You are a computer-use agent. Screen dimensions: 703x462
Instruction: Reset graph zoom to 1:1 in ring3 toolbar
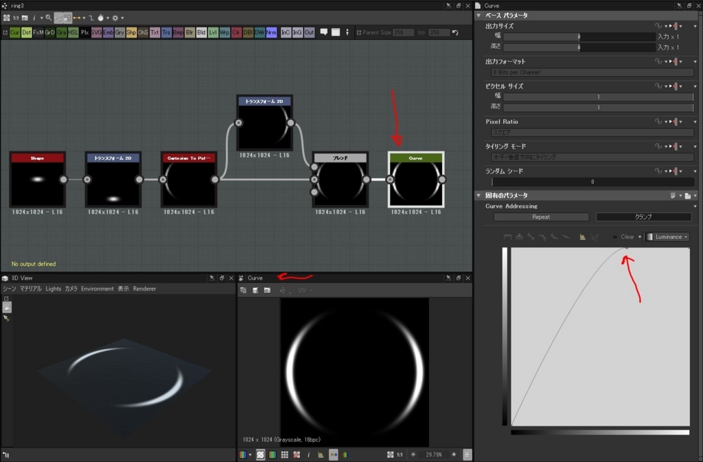click(x=16, y=18)
